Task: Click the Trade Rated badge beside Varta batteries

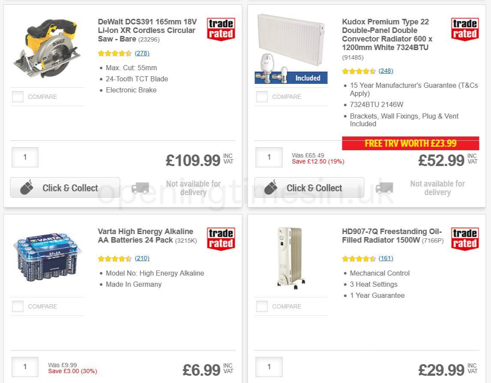Action: 220,239
